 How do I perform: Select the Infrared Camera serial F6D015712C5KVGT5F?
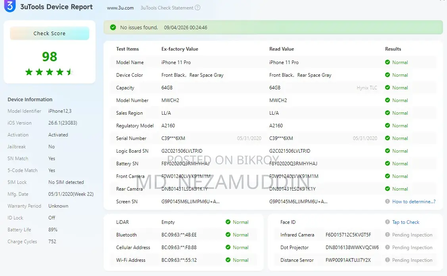[x=348, y=235]
